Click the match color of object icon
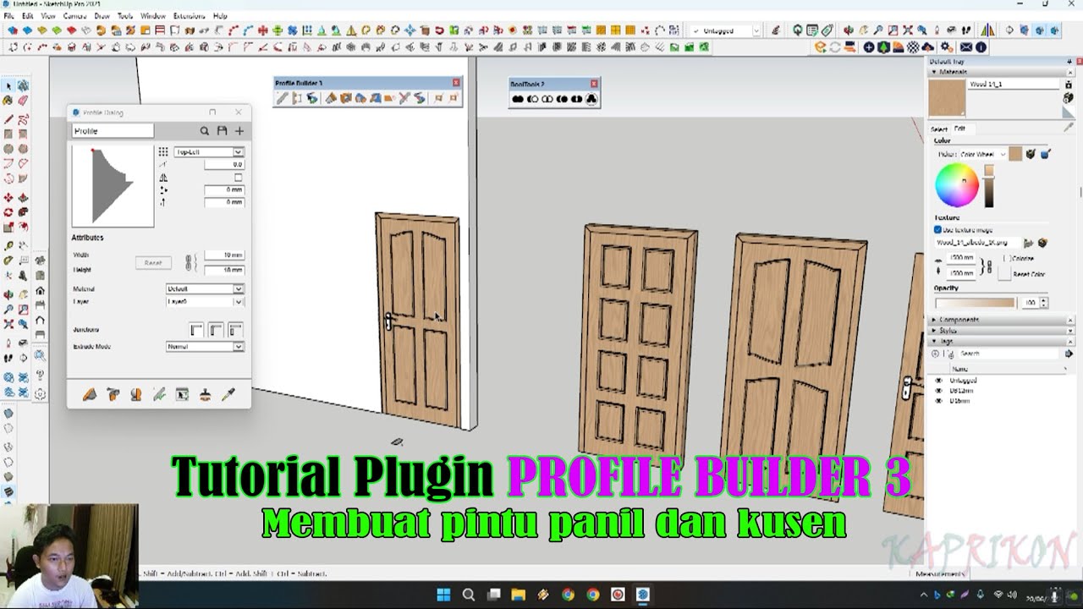The width and height of the screenshot is (1083, 609). coord(1031,154)
